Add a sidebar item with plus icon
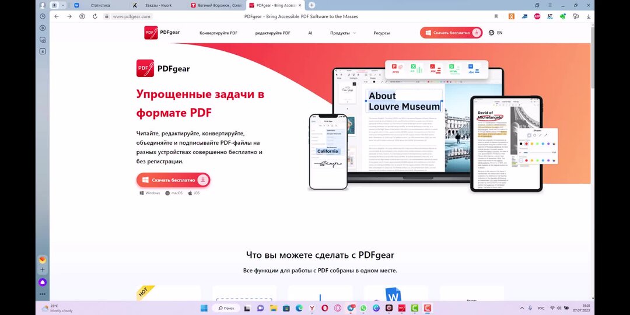Screen dimensions: 630x315 43,270
